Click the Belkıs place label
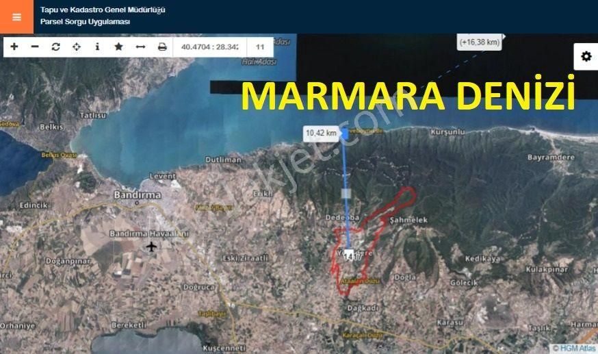Screen dimensions: 598x354 (51, 127)
